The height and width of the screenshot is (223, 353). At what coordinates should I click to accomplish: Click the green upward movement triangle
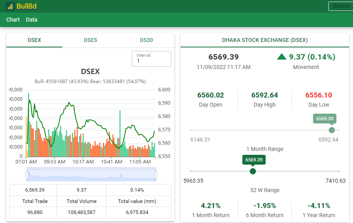(x=282, y=57)
